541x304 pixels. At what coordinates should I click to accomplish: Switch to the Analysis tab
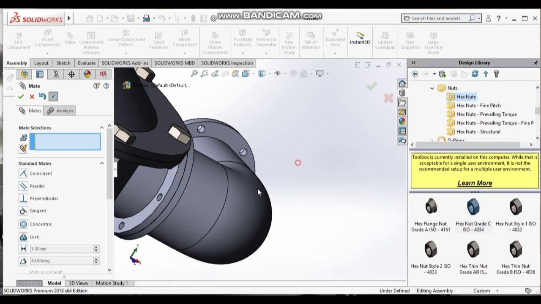point(60,111)
